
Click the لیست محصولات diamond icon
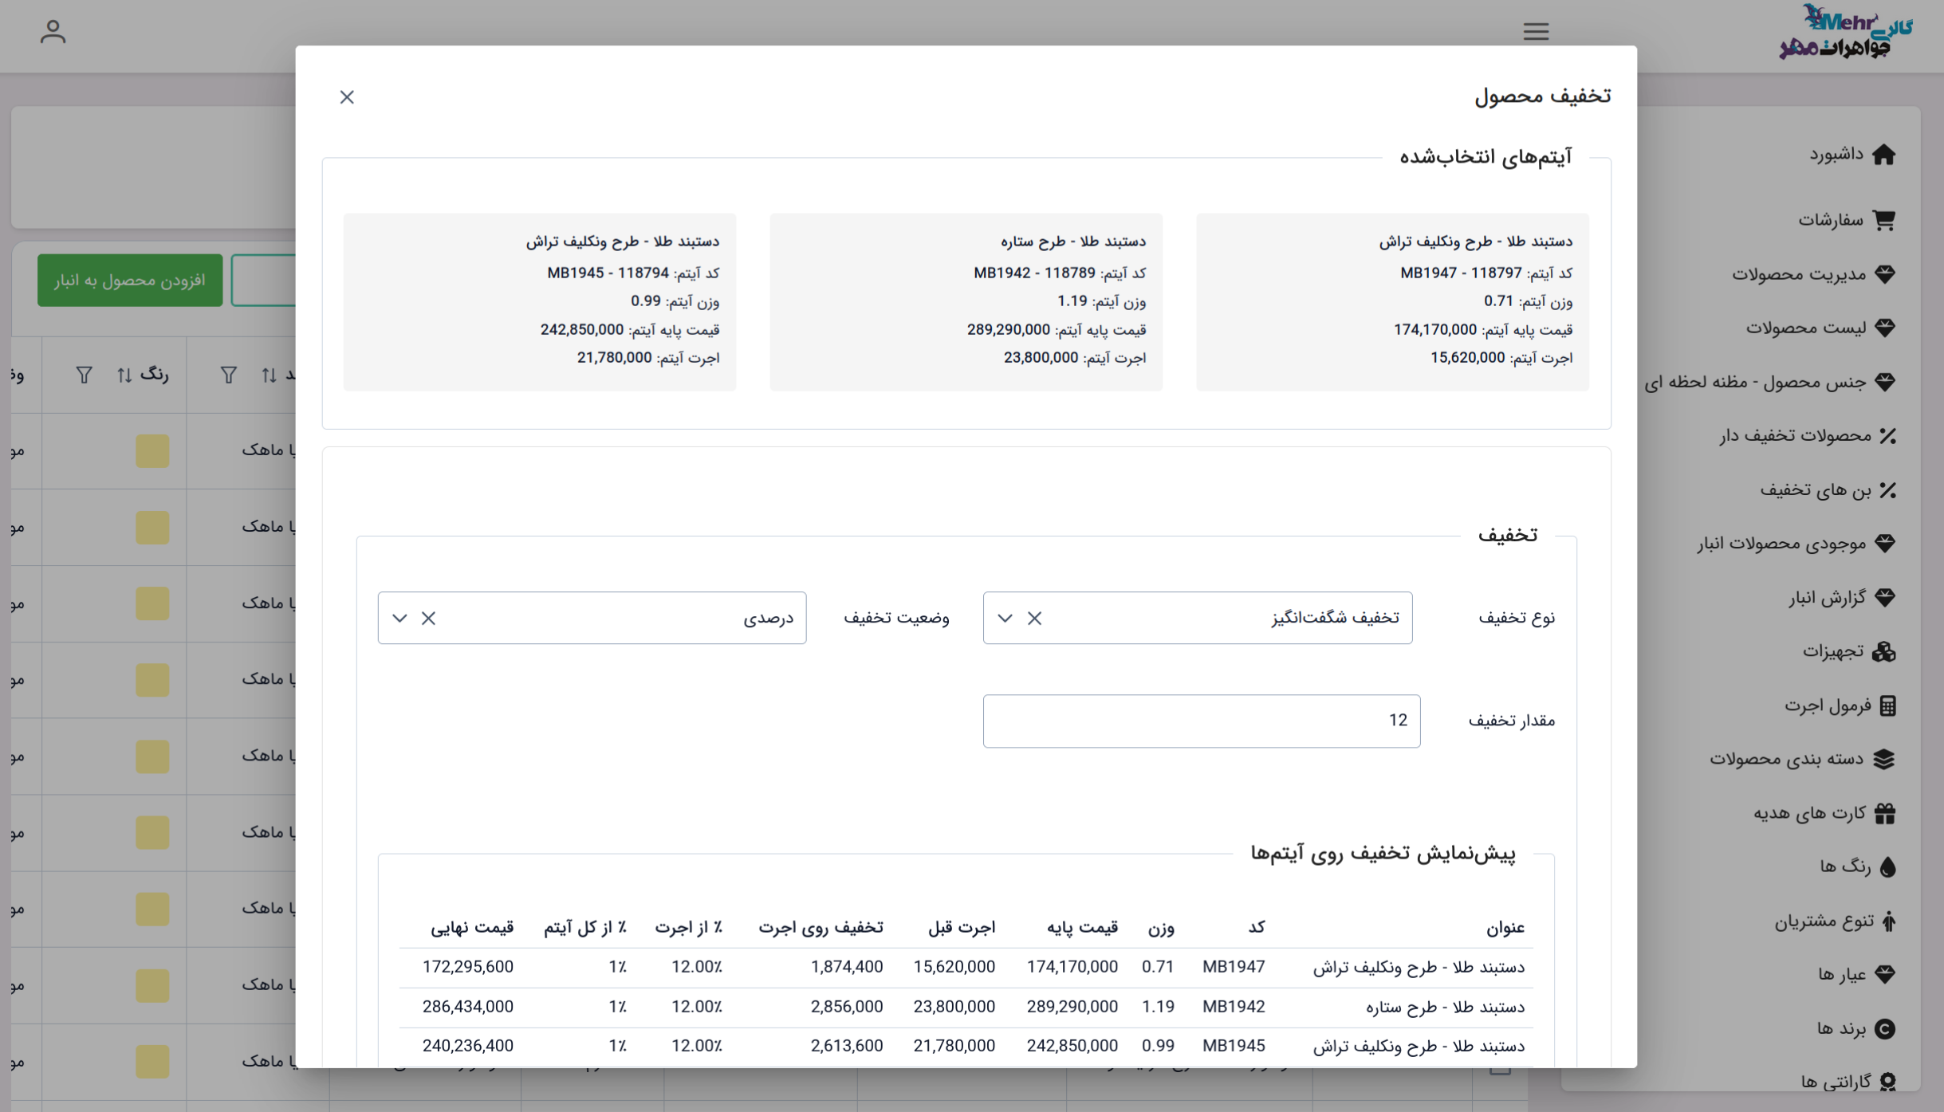tap(1885, 328)
